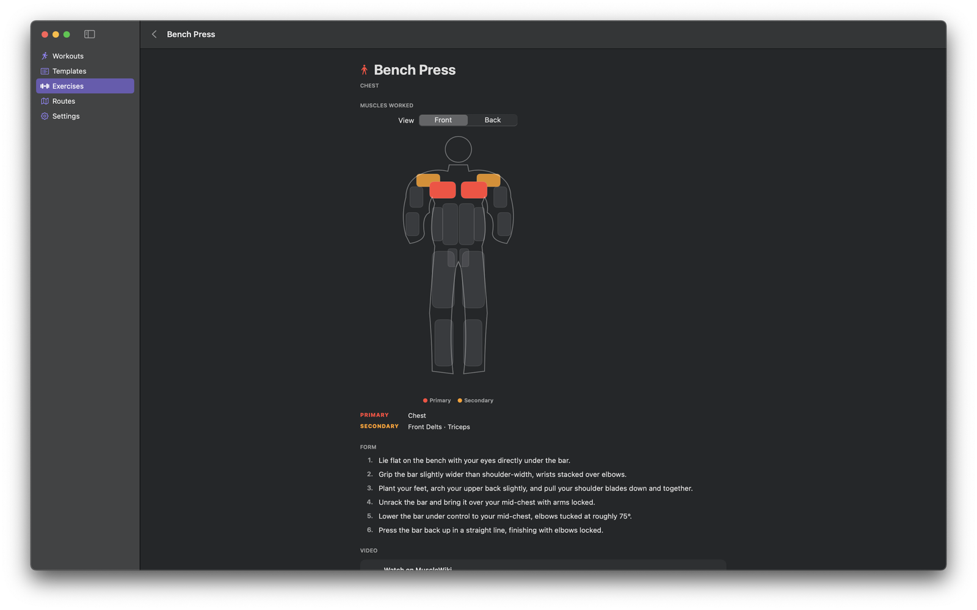Click the Workouts running figure icon
Viewport: 977px width, 610px height.
tap(45, 56)
